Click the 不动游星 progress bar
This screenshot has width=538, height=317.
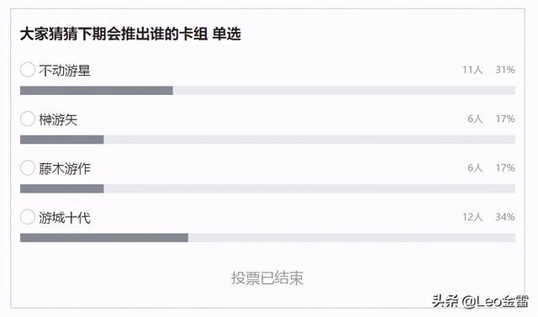pyautogui.click(x=267, y=91)
